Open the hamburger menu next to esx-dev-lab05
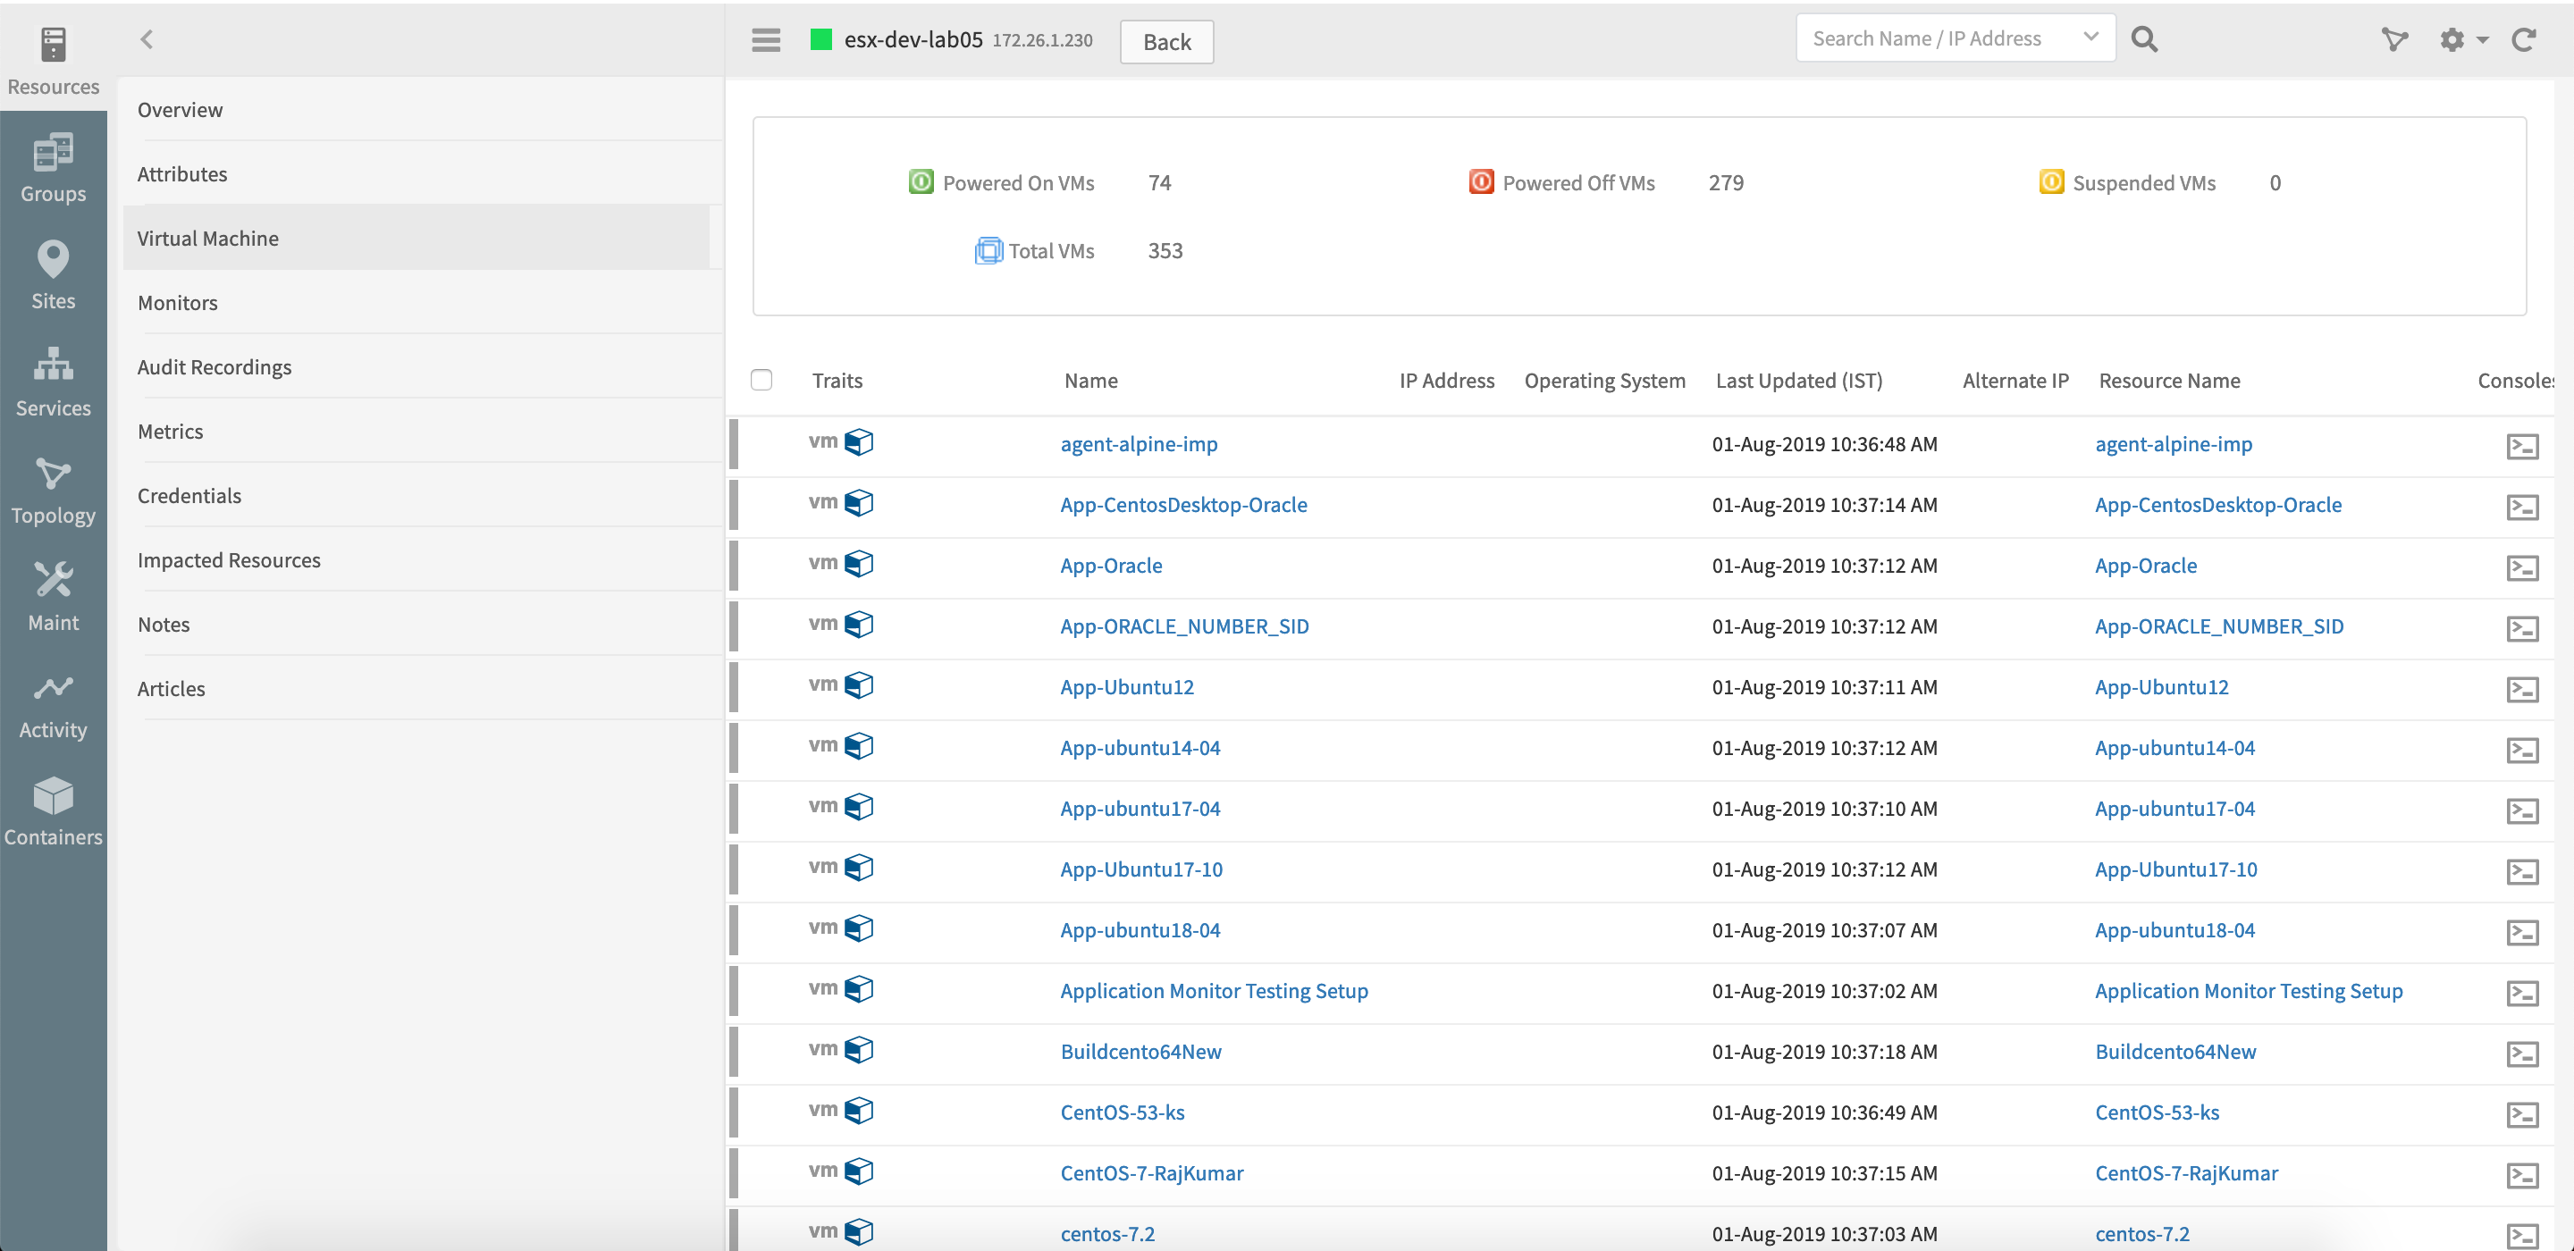2574x1251 pixels. pyautogui.click(x=767, y=40)
